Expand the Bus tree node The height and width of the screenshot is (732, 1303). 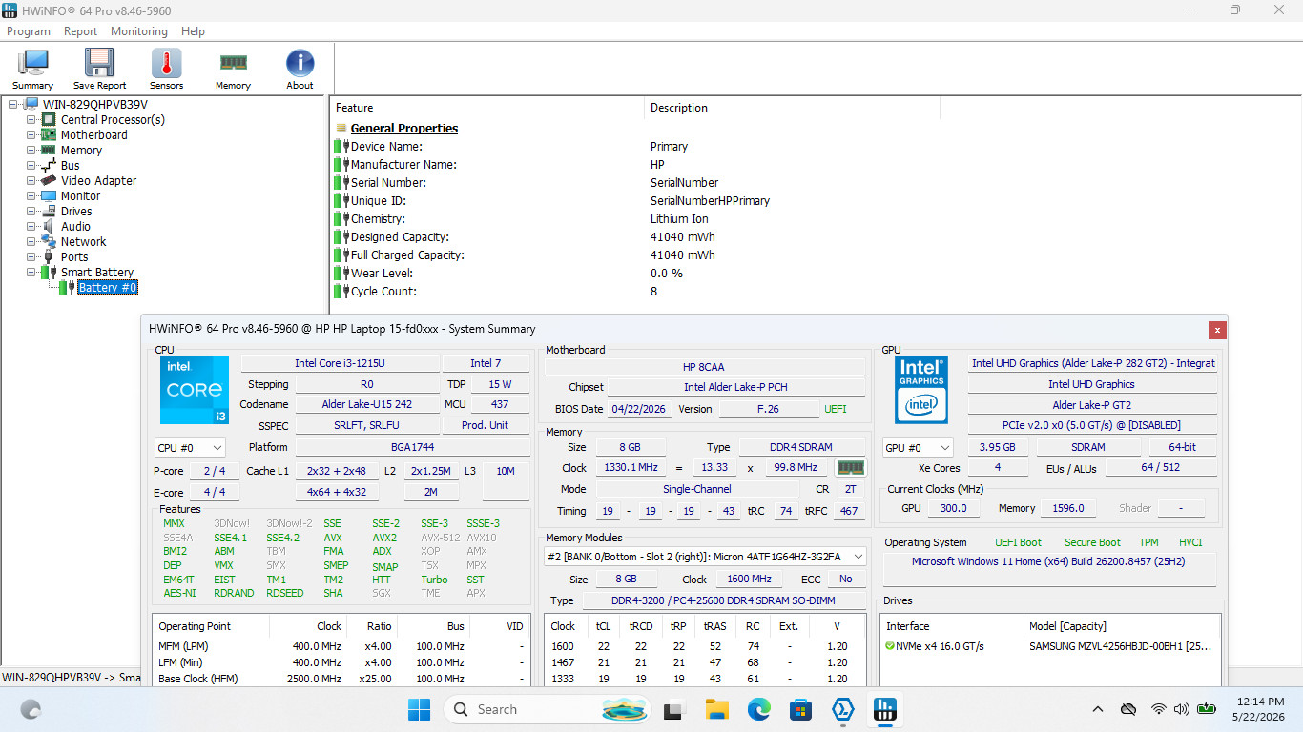click(31, 166)
